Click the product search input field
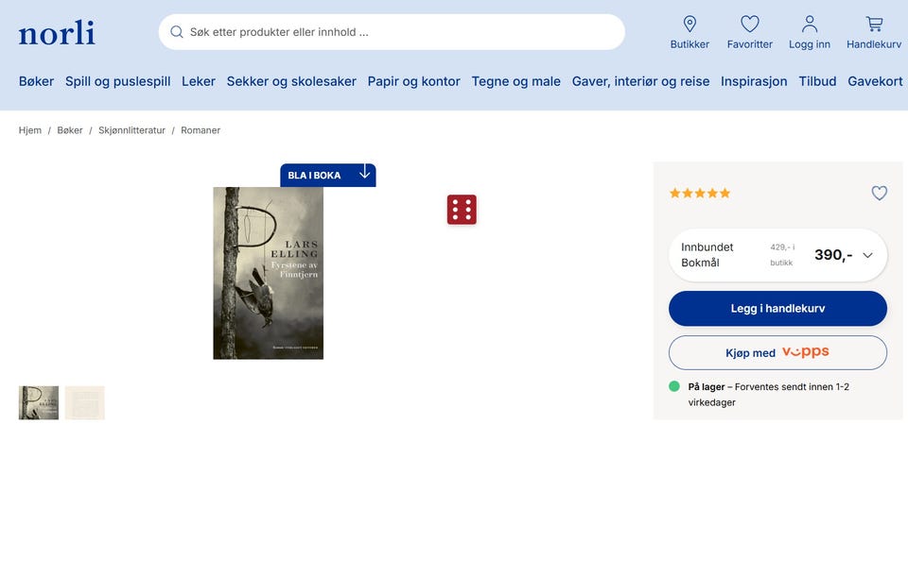This screenshot has width=908, height=561. click(x=392, y=32)
